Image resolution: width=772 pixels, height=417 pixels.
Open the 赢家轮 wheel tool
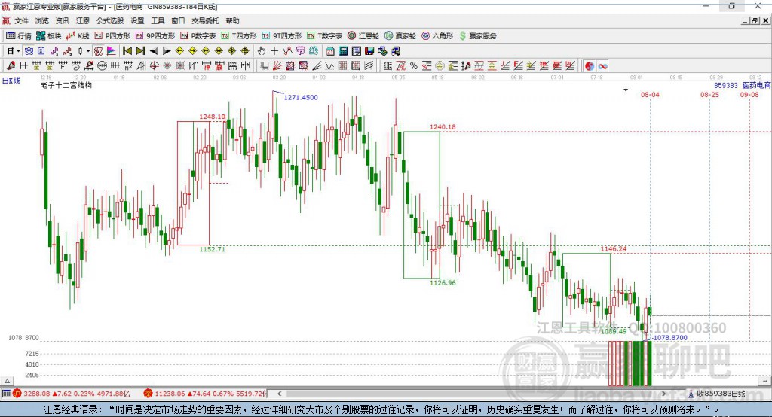click(x=400, y=36)
